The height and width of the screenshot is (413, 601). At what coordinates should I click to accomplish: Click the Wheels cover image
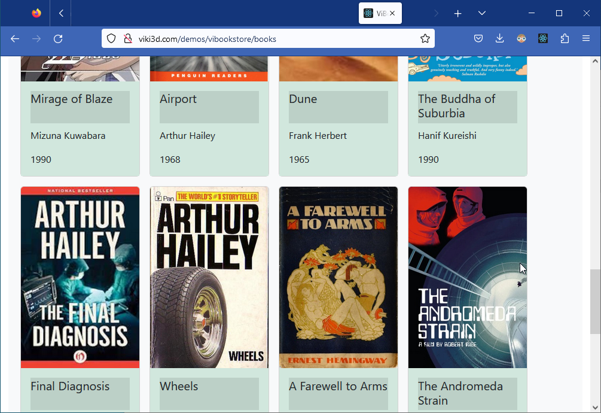(209, 277)
